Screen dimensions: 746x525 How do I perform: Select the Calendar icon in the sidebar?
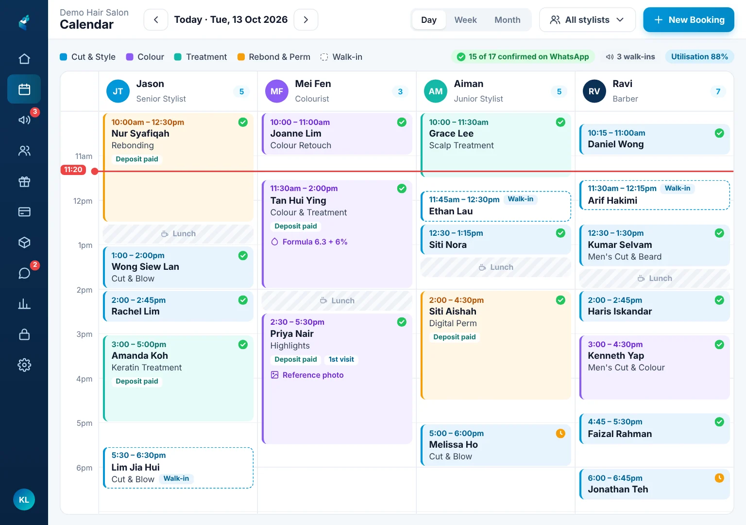(x=24, y=89)
